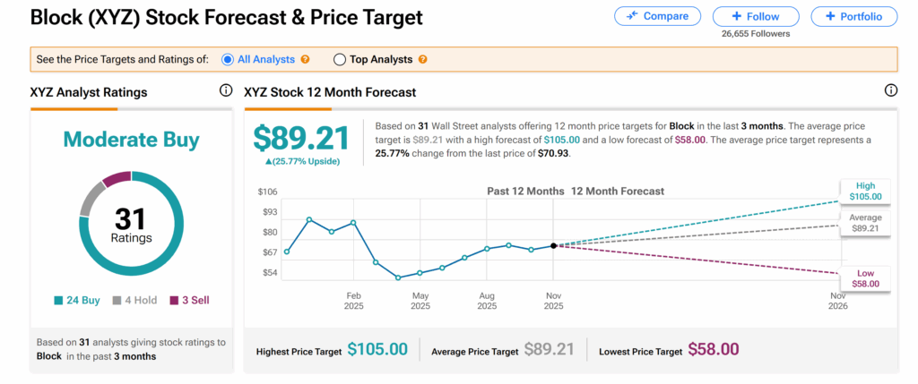Click the info icon beside XYZ Analyst Ratings
918x384 pixels.
(225, 91)
